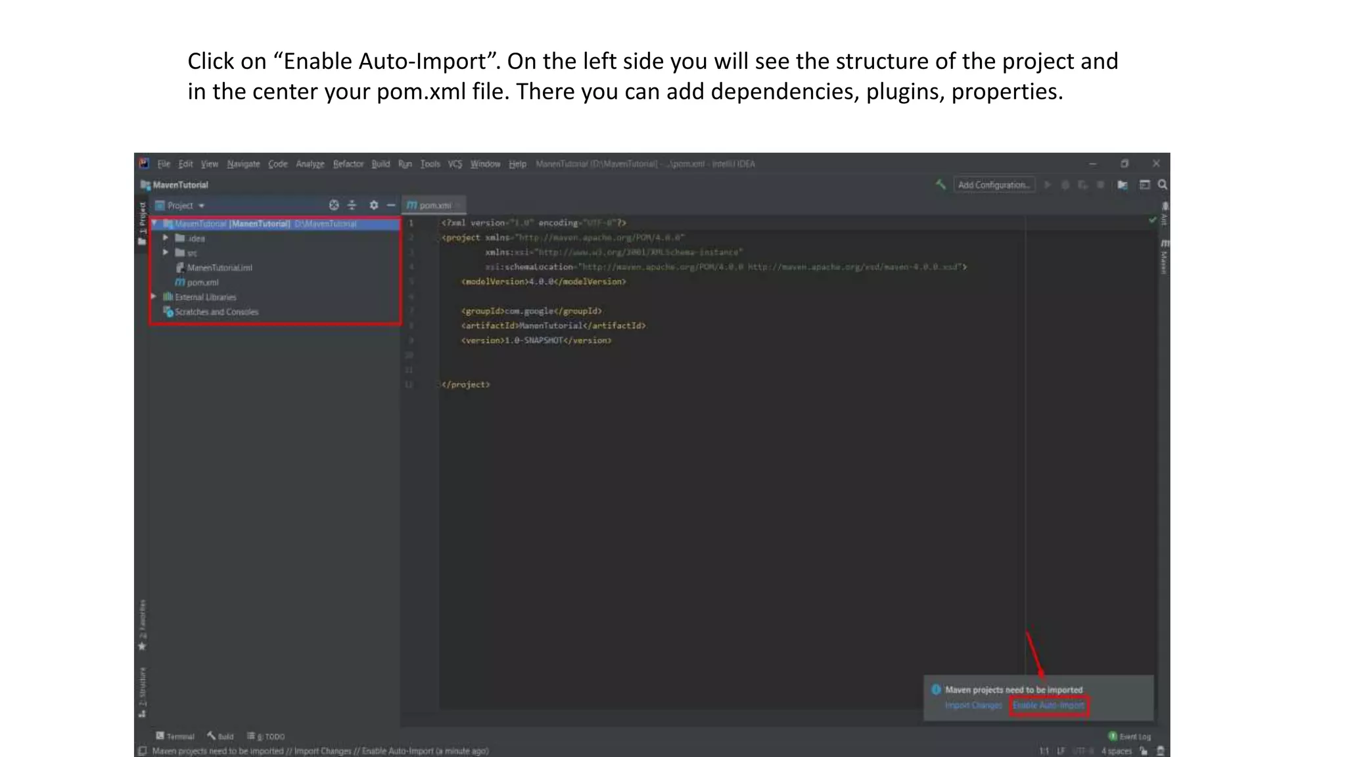The image size is (1346, 757).
Task: Open the Maven tool window sidebar
Action: (1164, 256)
